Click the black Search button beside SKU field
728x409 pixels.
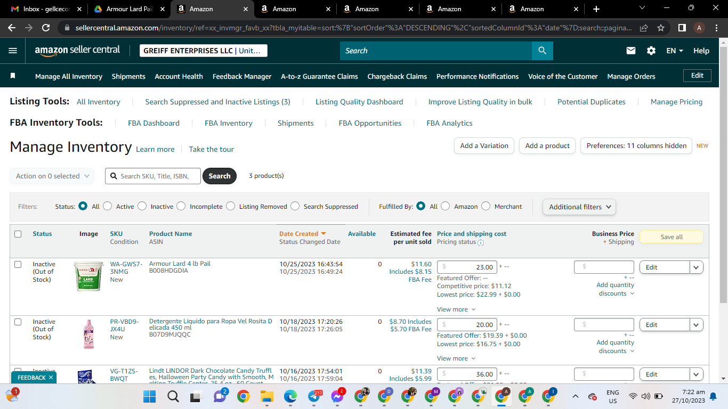click(x=220, y=176)
